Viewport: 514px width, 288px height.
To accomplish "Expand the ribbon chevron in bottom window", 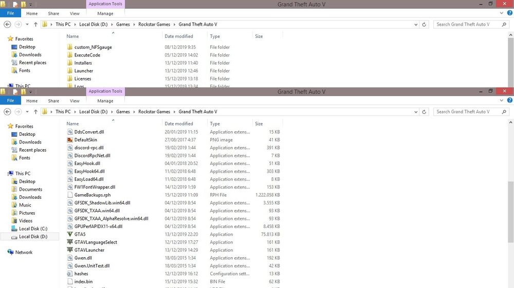I will 502,100.
